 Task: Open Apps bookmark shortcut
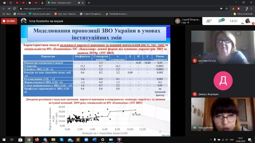7,14
